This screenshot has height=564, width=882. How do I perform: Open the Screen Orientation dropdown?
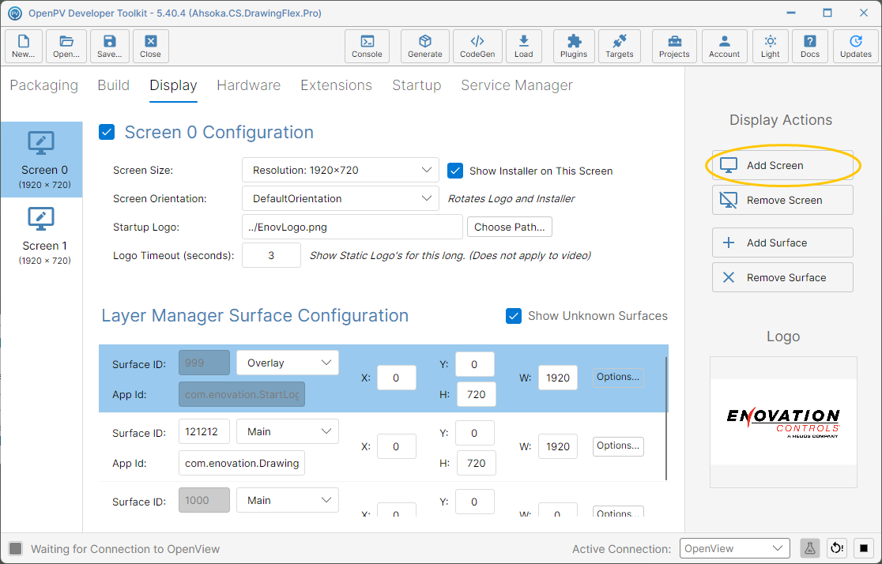click(341, 198)
